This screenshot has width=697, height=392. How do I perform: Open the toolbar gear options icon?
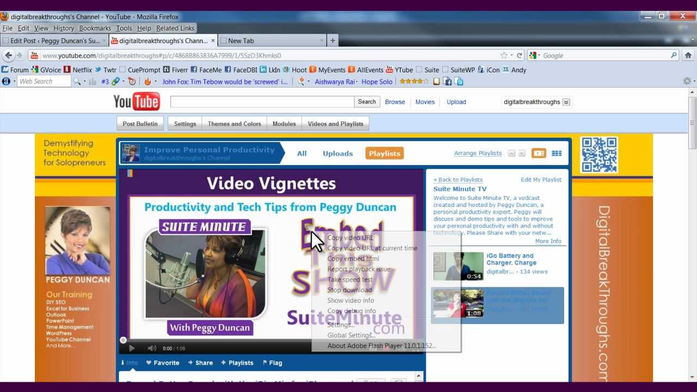[x=686, y=81]
